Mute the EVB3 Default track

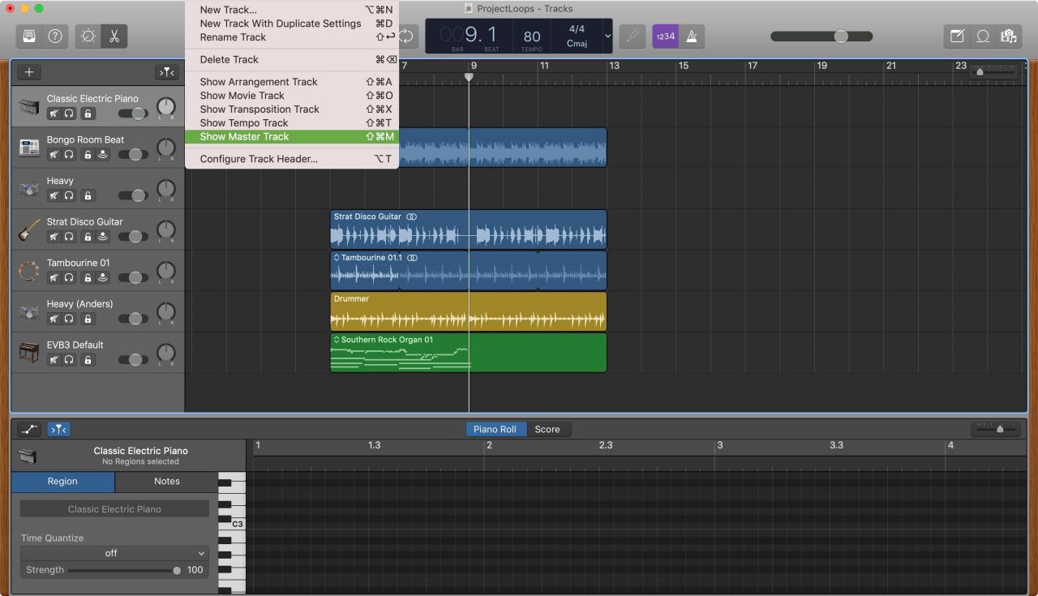pyautogui.click(x=54, y=360)
